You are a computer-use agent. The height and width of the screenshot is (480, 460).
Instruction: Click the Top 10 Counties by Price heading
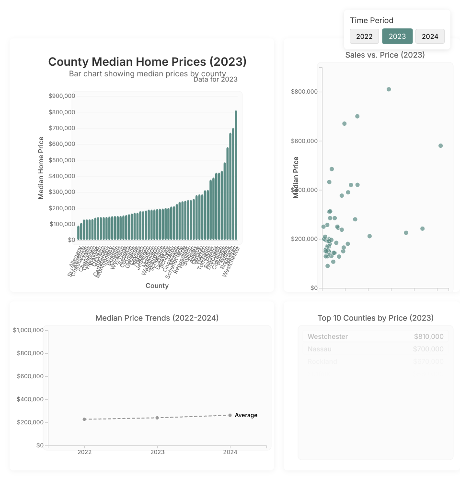point(375,318)
